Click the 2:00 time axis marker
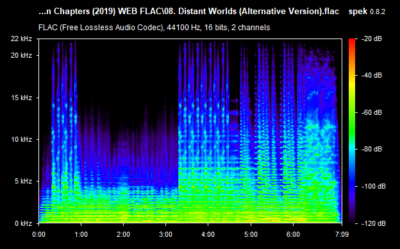The image size is (400, 249). tap(124, 234)
